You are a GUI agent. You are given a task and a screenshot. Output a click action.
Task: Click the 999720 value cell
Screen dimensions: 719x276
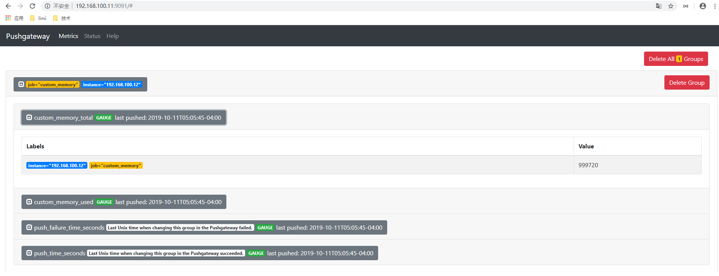point(637,165)
